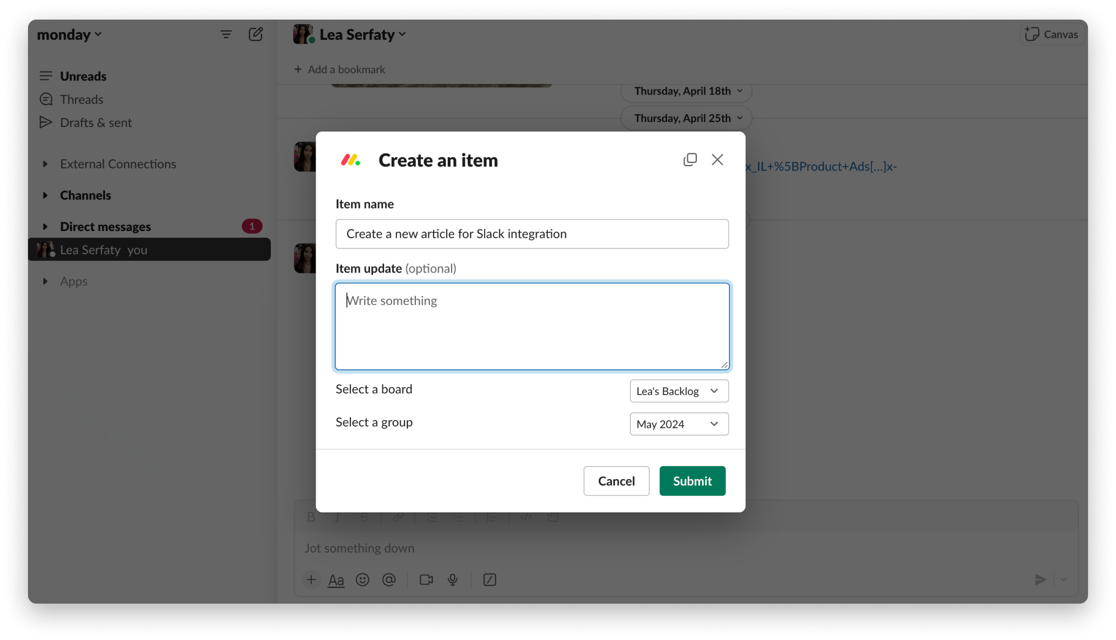Toggle code block in the composer
Viewport: 1116px width, 640px height.
(x=553, y=517)
